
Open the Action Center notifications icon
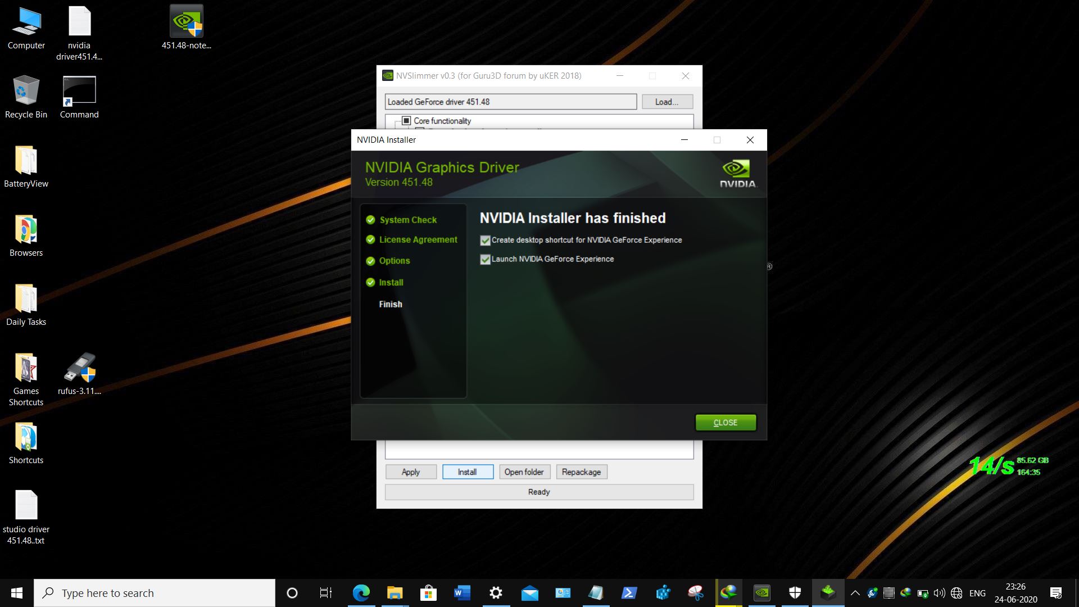(x=1056, y=593)
